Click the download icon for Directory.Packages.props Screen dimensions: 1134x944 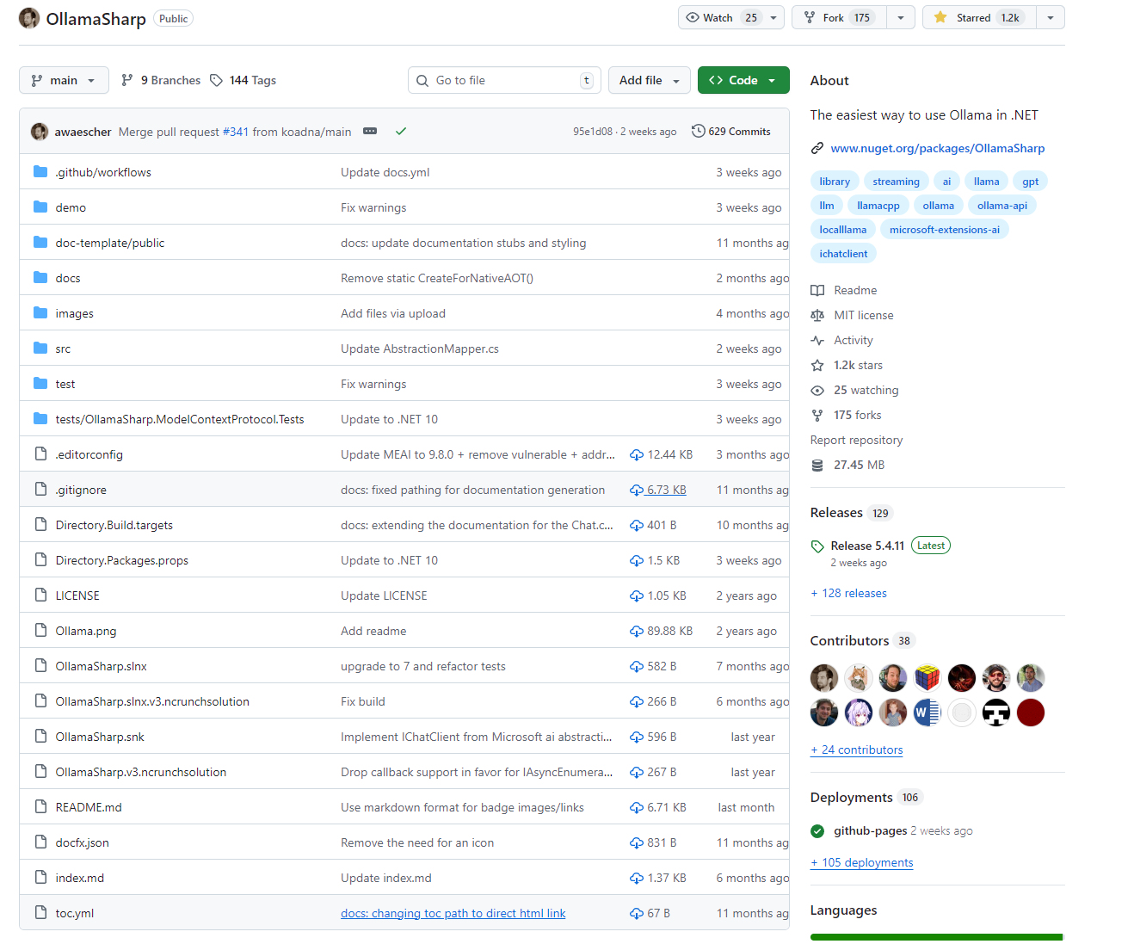(637, 560)
